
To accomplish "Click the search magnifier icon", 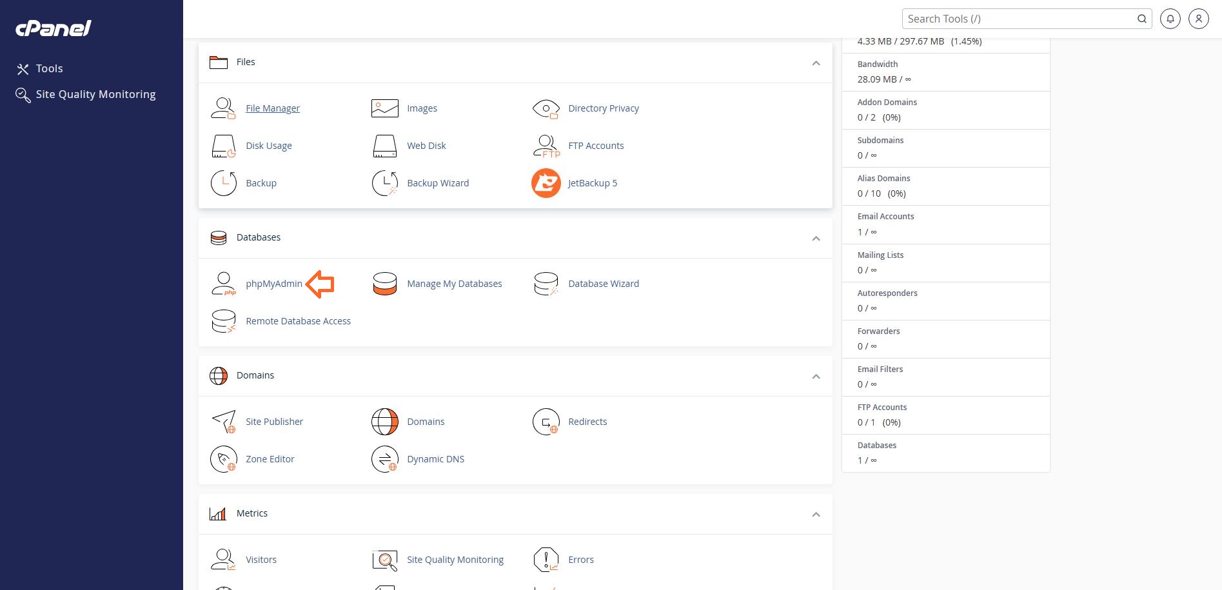I will [x=1141, y=19].
